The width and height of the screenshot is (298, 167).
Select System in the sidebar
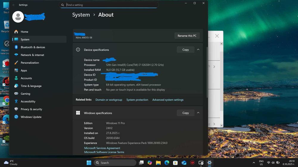pos(40,39)
